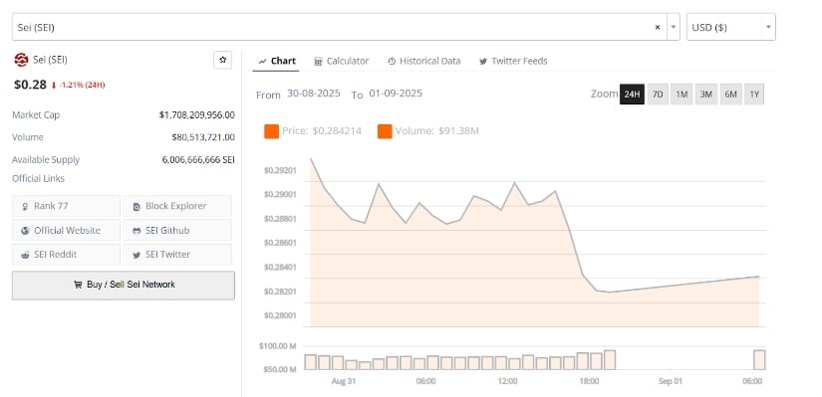Viewport: 822px width, 397px height.
Task: Clear the Sei (SEI) selection
Action: click(658, 27)
